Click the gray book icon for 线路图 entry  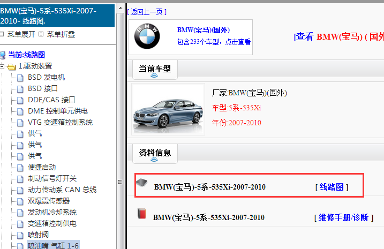[142, 183]
